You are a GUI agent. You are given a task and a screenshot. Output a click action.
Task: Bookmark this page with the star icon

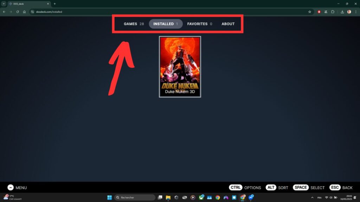[309, 12]
